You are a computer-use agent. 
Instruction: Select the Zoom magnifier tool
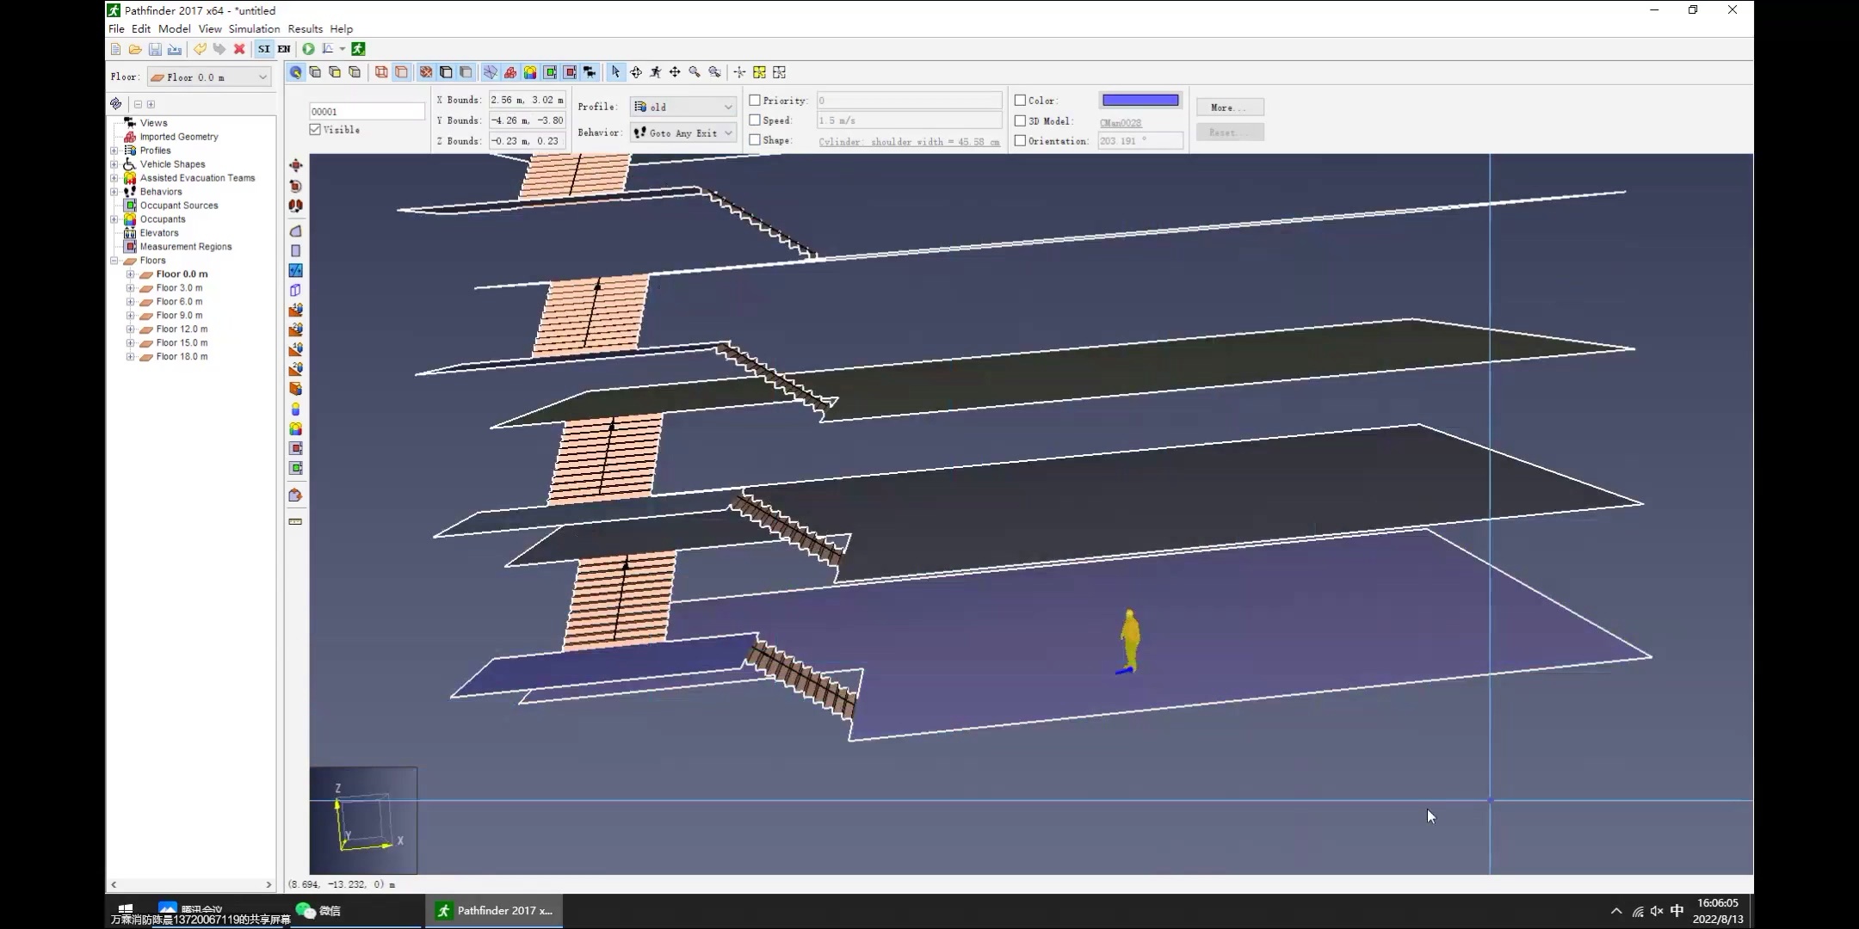pos(695,72)
